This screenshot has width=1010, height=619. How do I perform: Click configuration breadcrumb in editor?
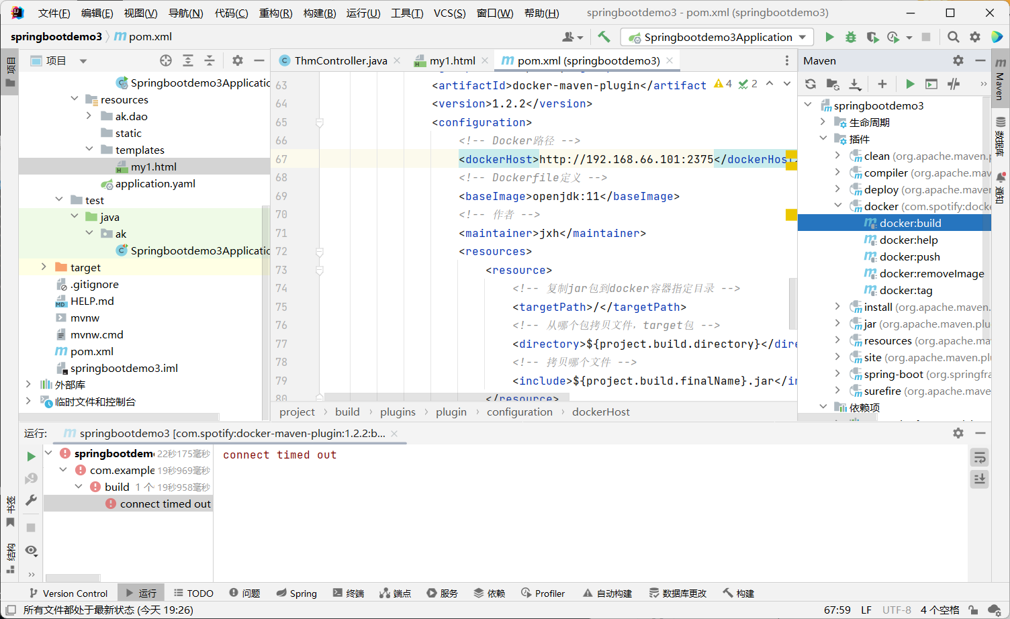click(x=520, y=412)
